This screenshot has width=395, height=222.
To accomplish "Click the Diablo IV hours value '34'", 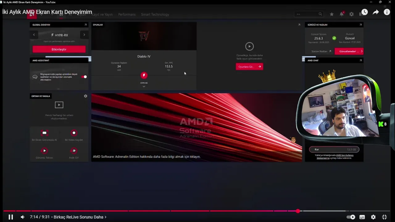I will click(119, 66).
